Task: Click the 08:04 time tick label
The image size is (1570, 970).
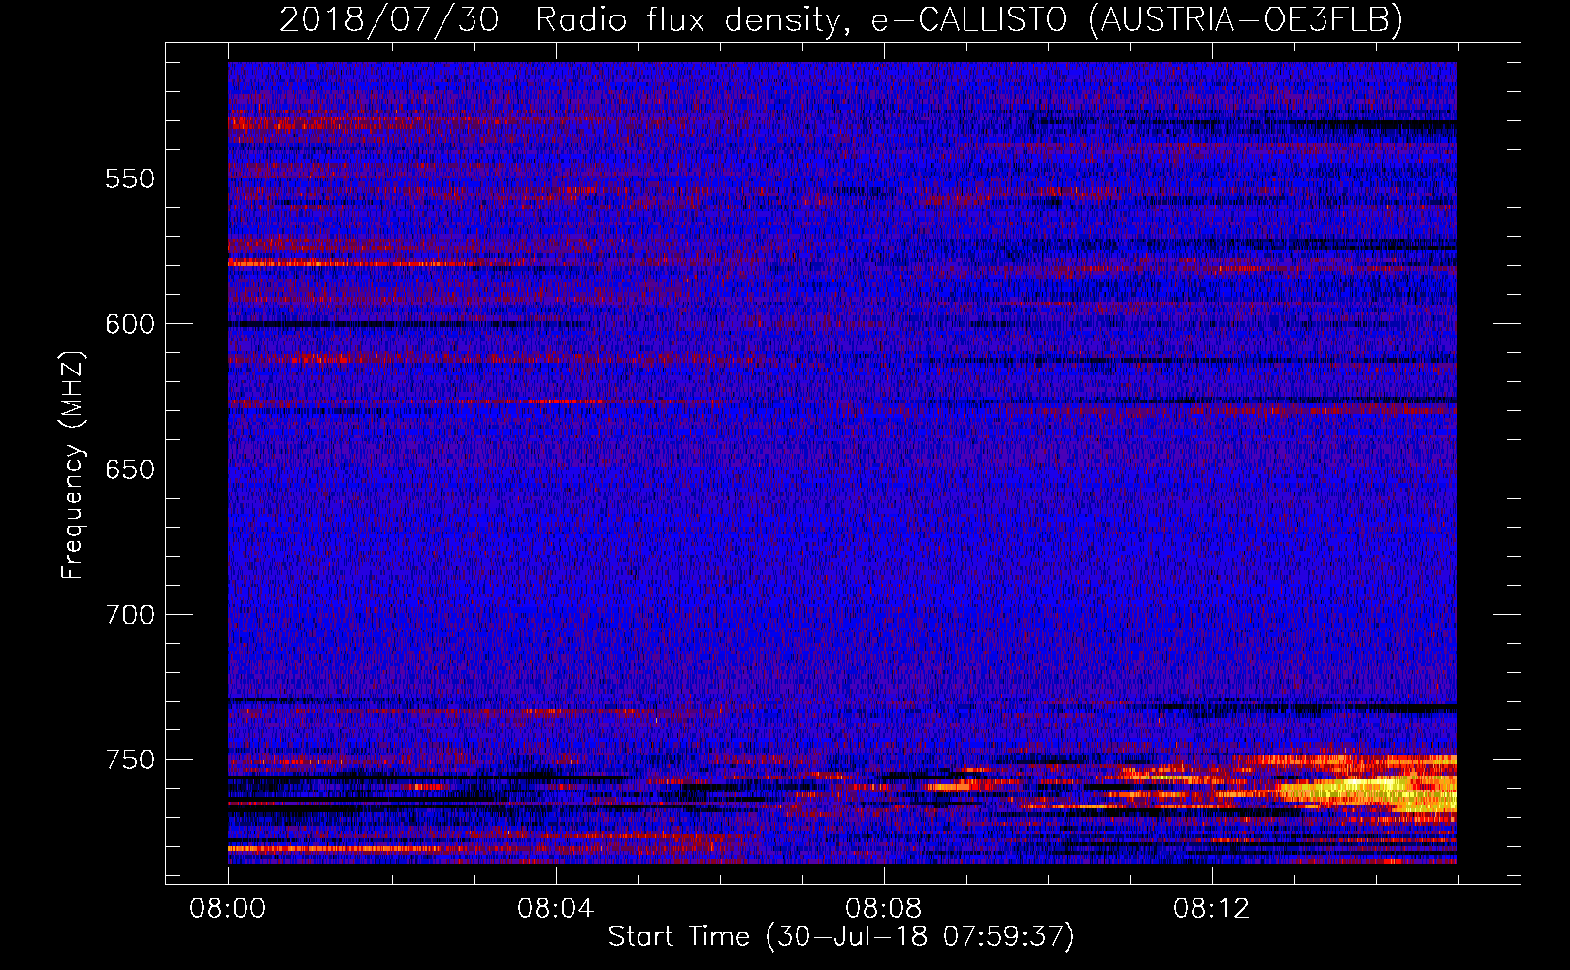Action: click(556, 909)
